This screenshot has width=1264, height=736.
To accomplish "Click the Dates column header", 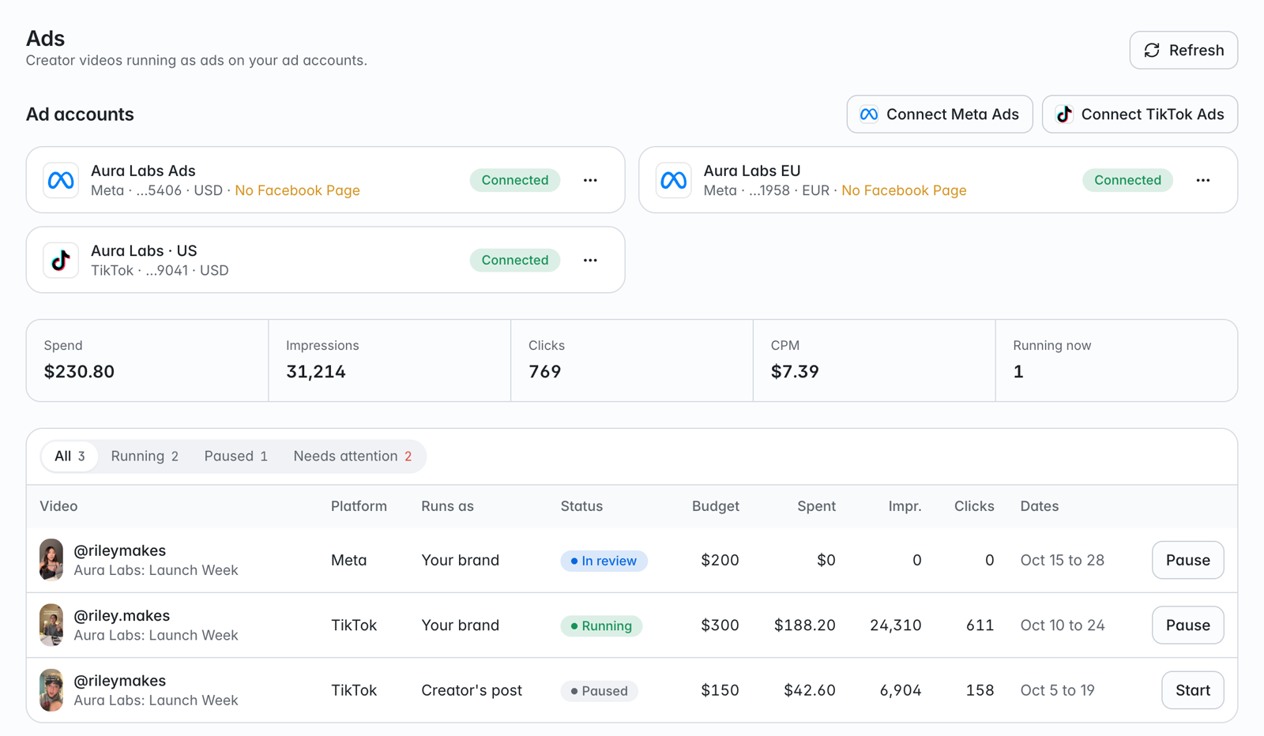I will tap(1040, 506).
